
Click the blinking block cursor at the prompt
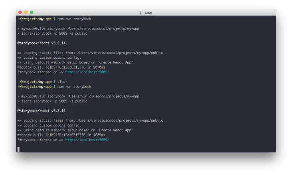coord(19,149)
